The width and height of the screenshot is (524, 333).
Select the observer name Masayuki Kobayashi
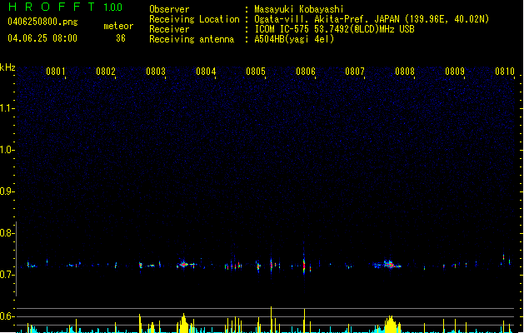coord(299,9)
